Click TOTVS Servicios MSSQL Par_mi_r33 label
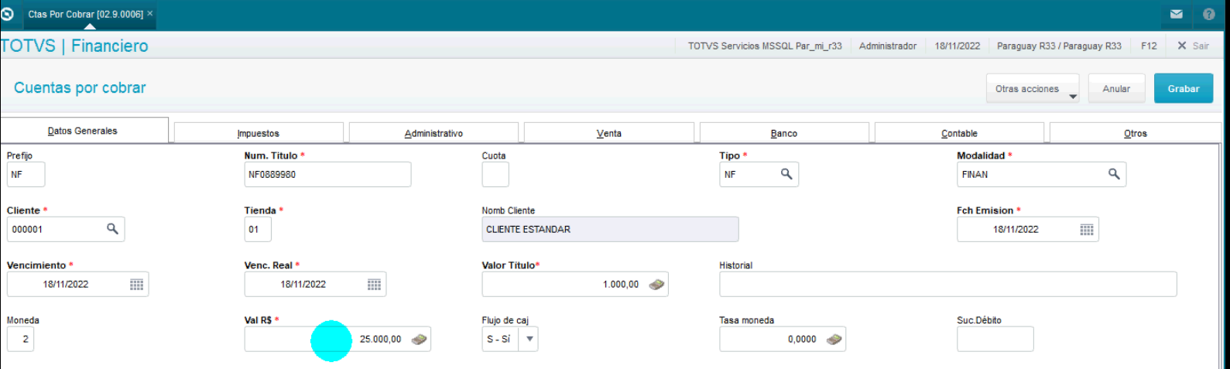This screenshot has width=1230, height=369. click(765, 46)
